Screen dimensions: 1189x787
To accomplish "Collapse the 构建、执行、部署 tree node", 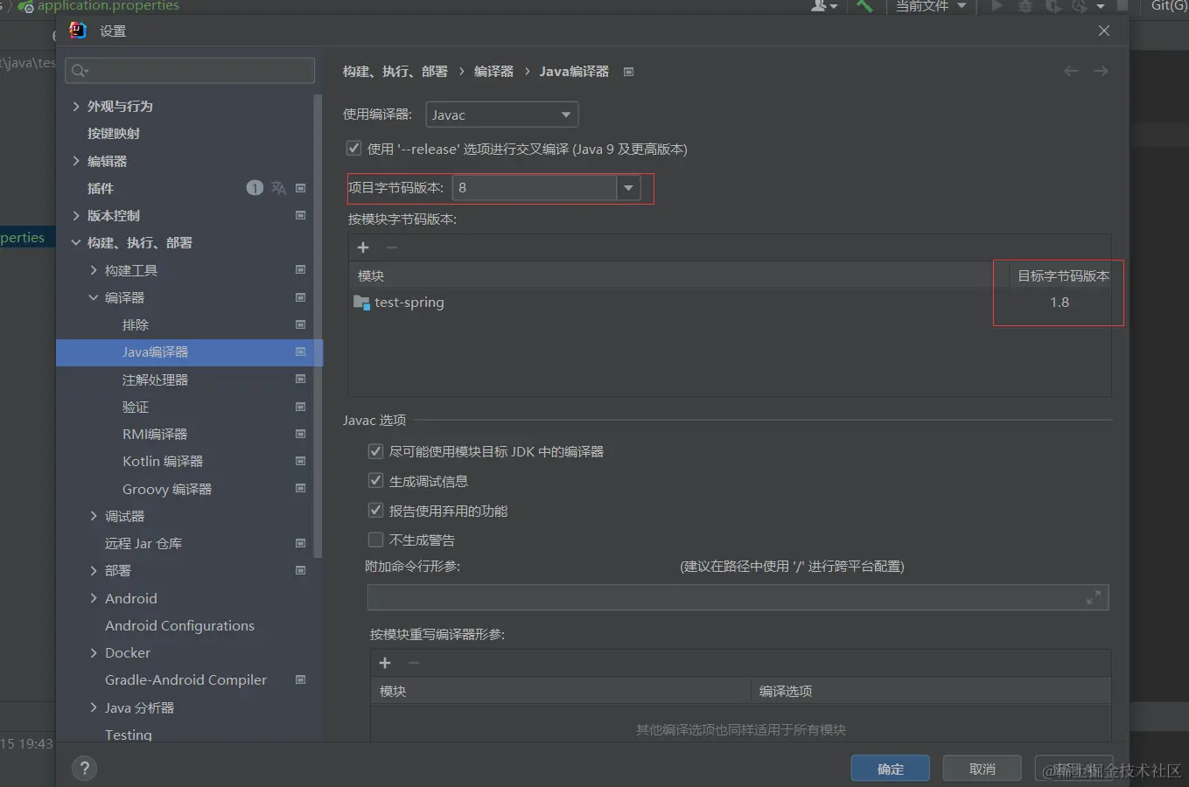I will [x=76, y=242].
